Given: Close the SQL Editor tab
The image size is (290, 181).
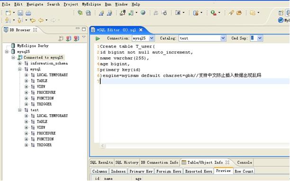Looking at the screenshot, I should 141,30.
